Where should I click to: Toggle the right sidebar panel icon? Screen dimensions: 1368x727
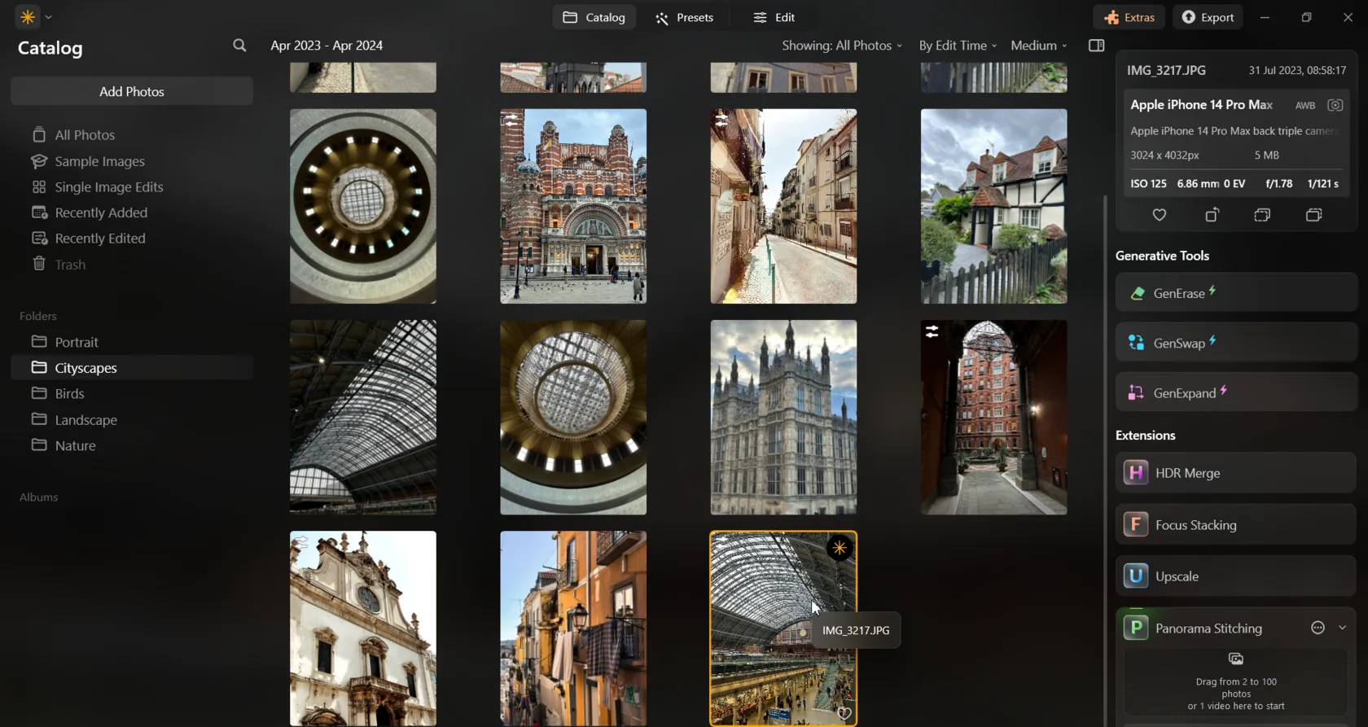pyautogui.click(x=1096, y=46)
